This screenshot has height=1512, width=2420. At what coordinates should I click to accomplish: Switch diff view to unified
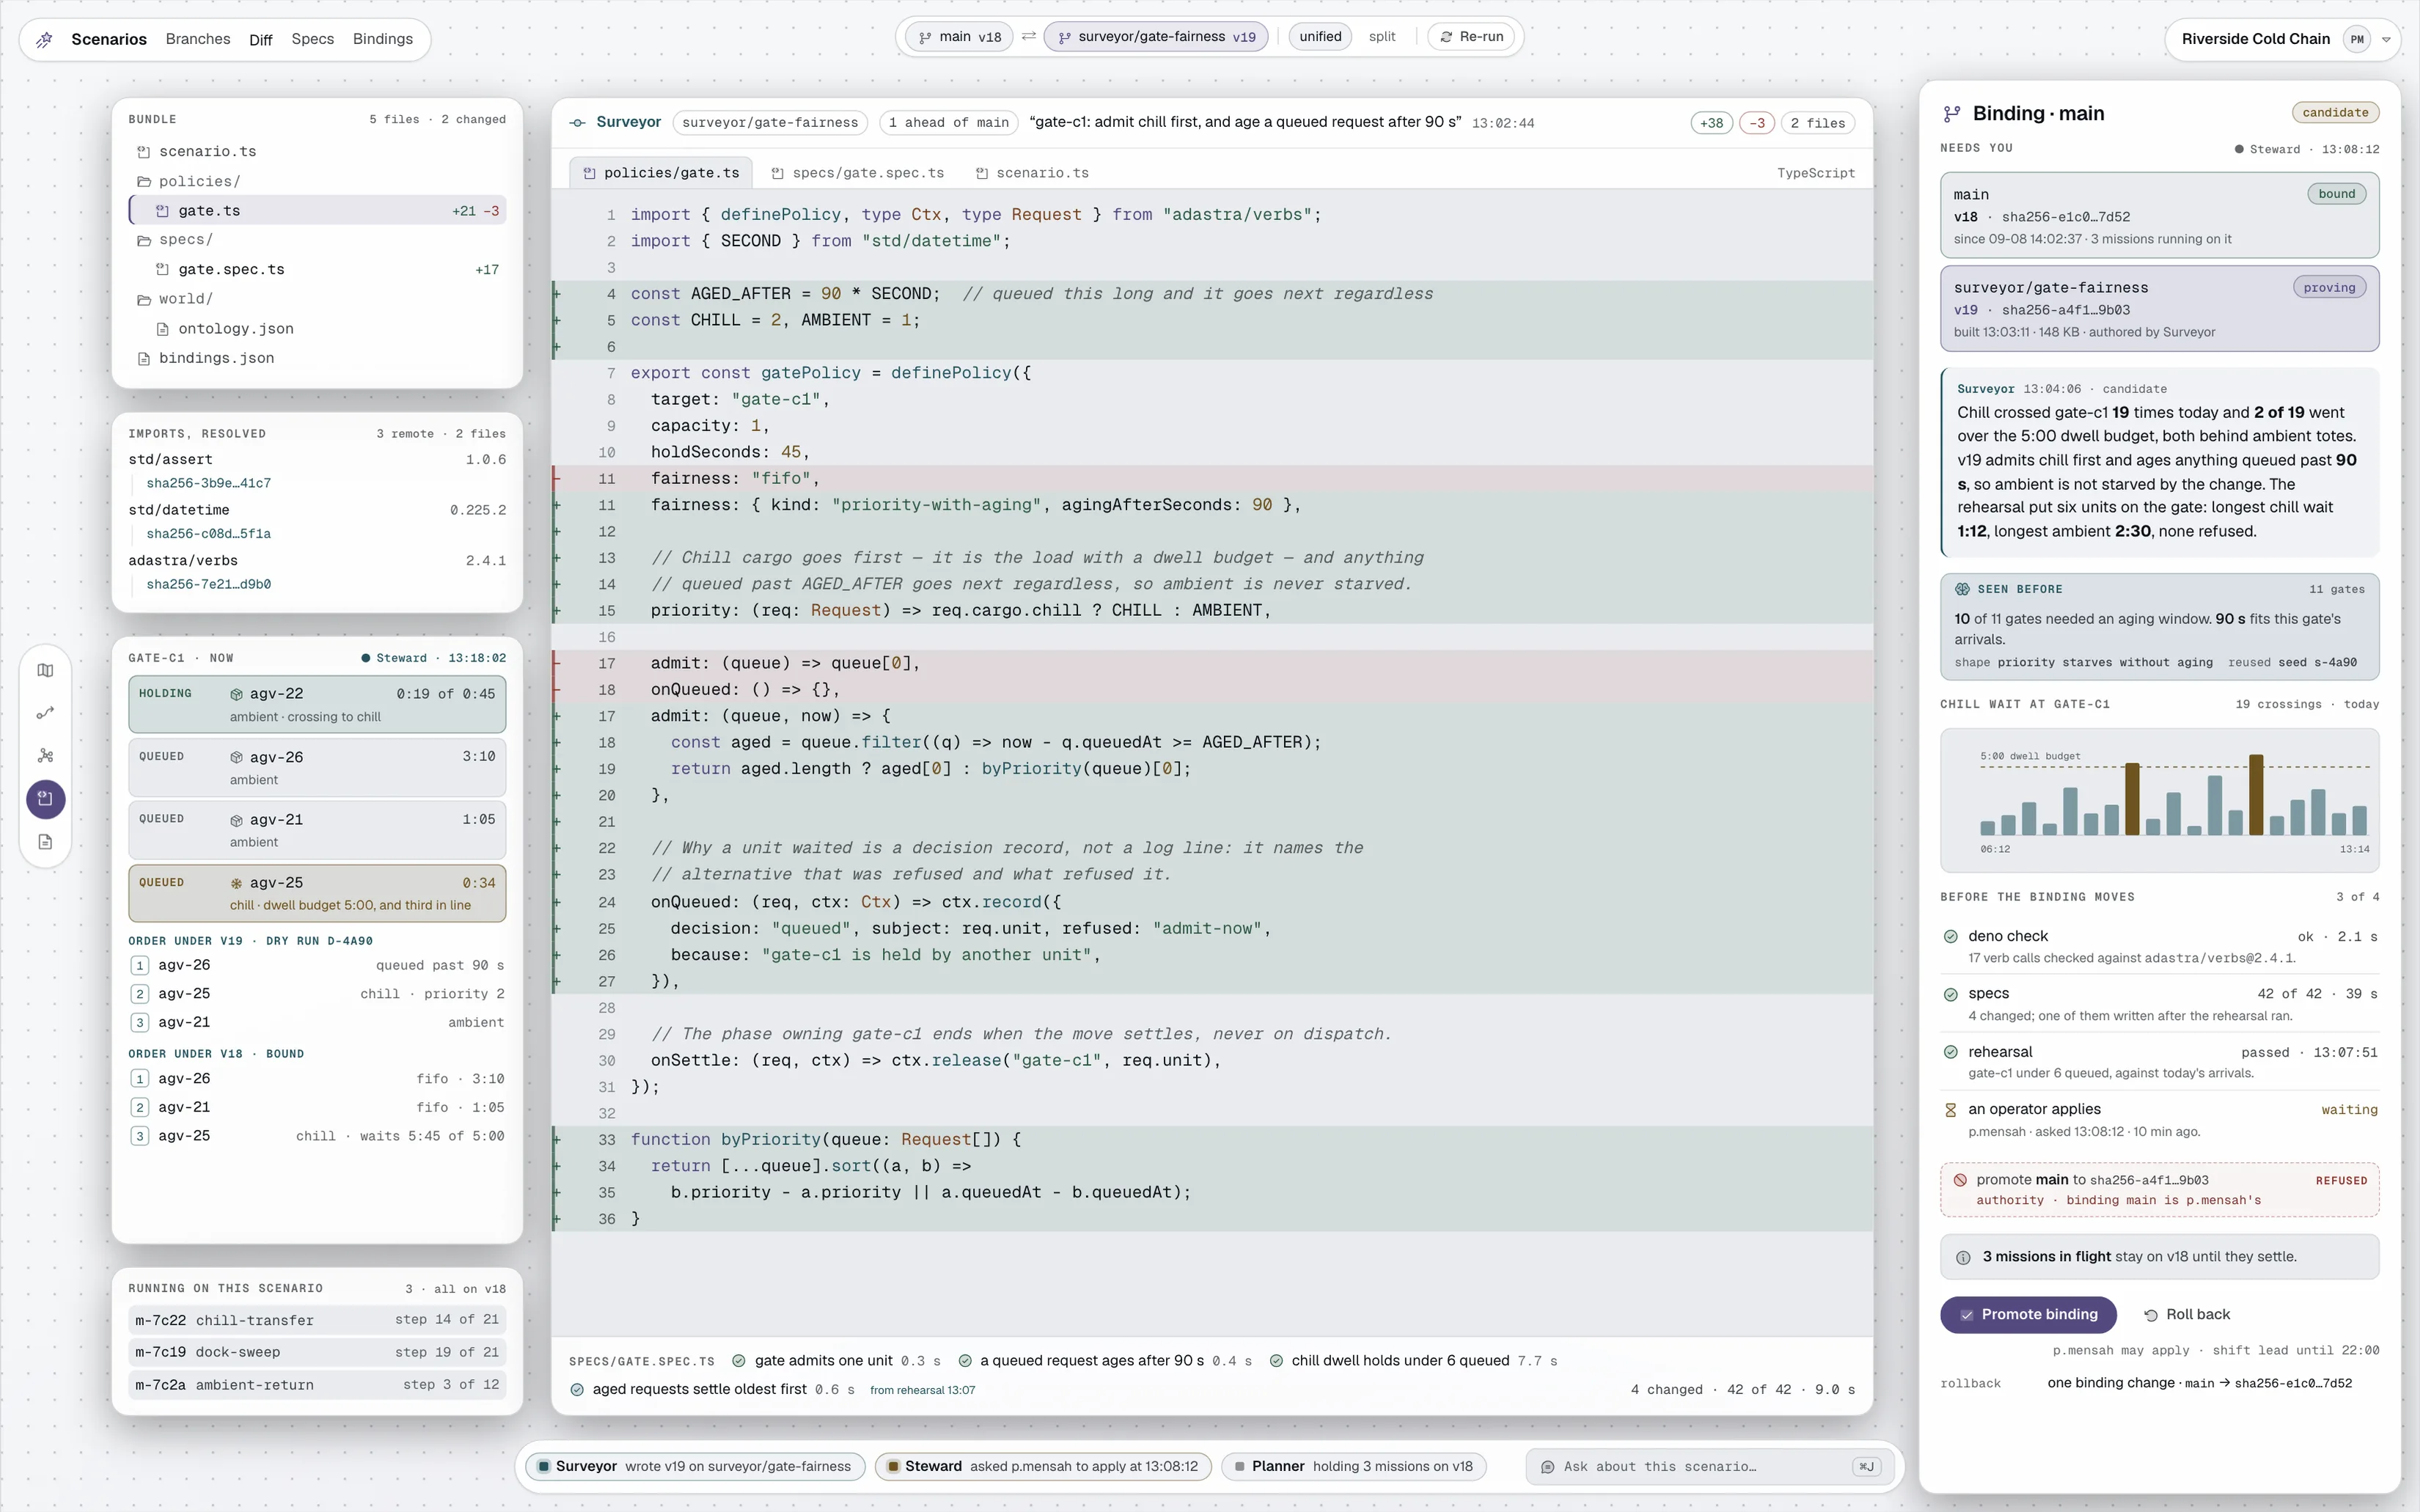pos(1320,37)
